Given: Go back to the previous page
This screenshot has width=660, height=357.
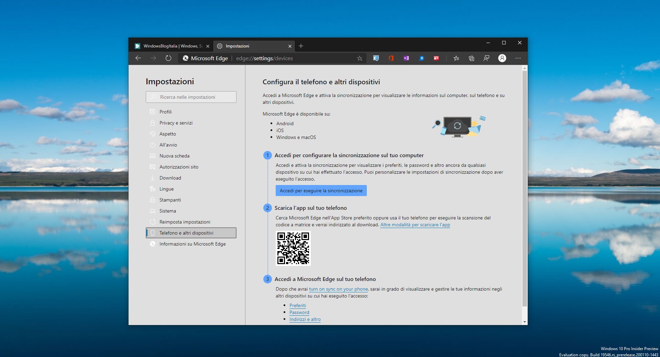Looking at the screenshot, I should (x=138, y=58).
